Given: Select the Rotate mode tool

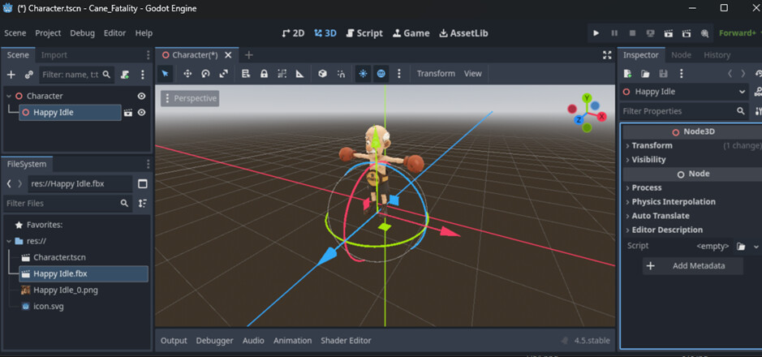Looking at the screenshot, I should (x=205, y=74).
